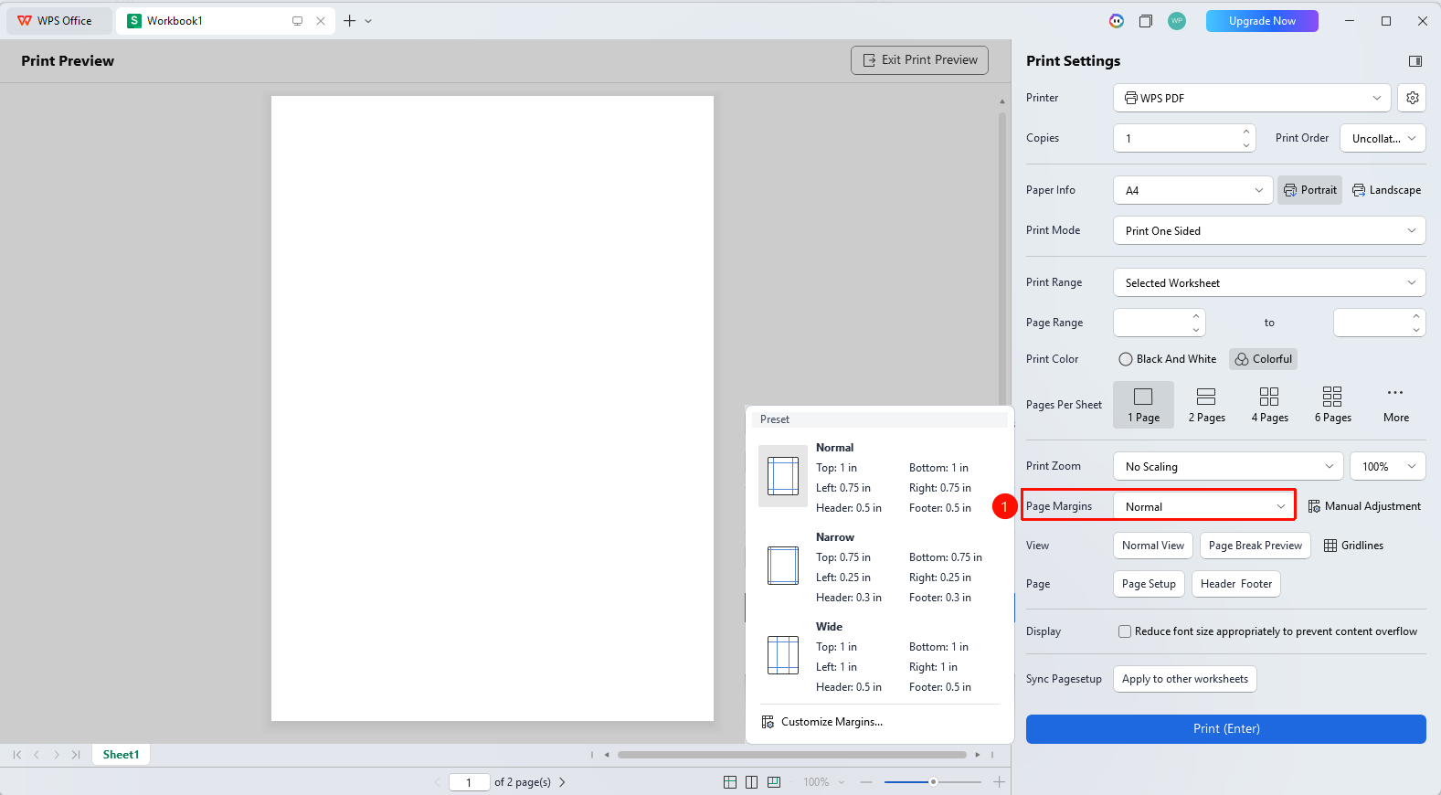Choose the Narrow margins preset thumbnail
The width and height of the screenshot is (1441, 795).
[783, 566]
